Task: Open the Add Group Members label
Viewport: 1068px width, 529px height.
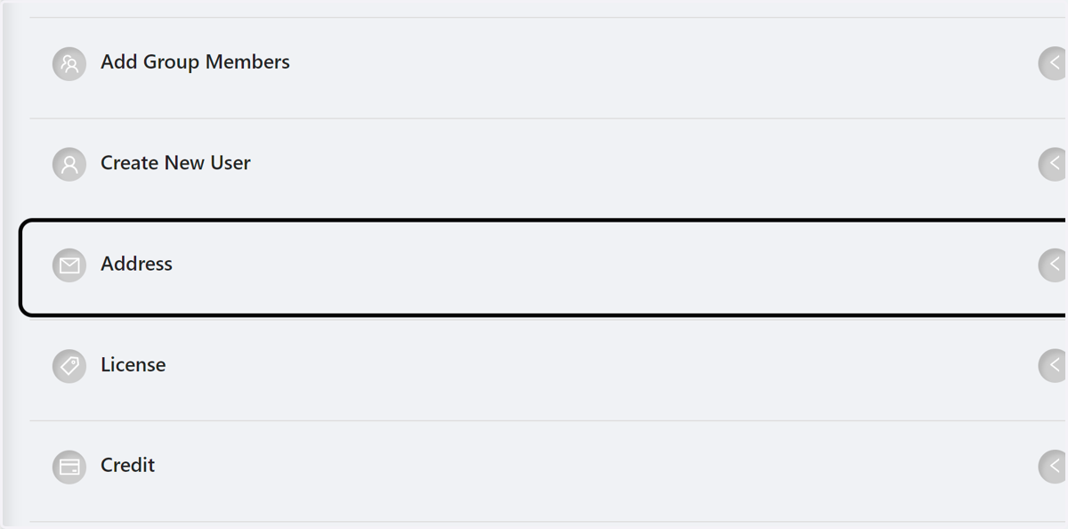Action: 195,62
